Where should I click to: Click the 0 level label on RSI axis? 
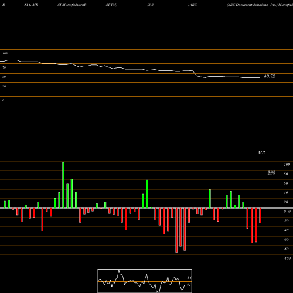tap(3, 100)
